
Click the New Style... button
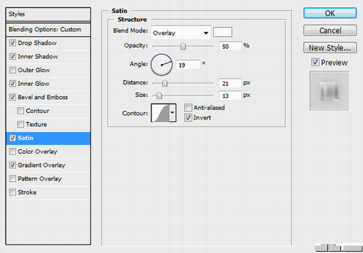[x=330, y=48]
